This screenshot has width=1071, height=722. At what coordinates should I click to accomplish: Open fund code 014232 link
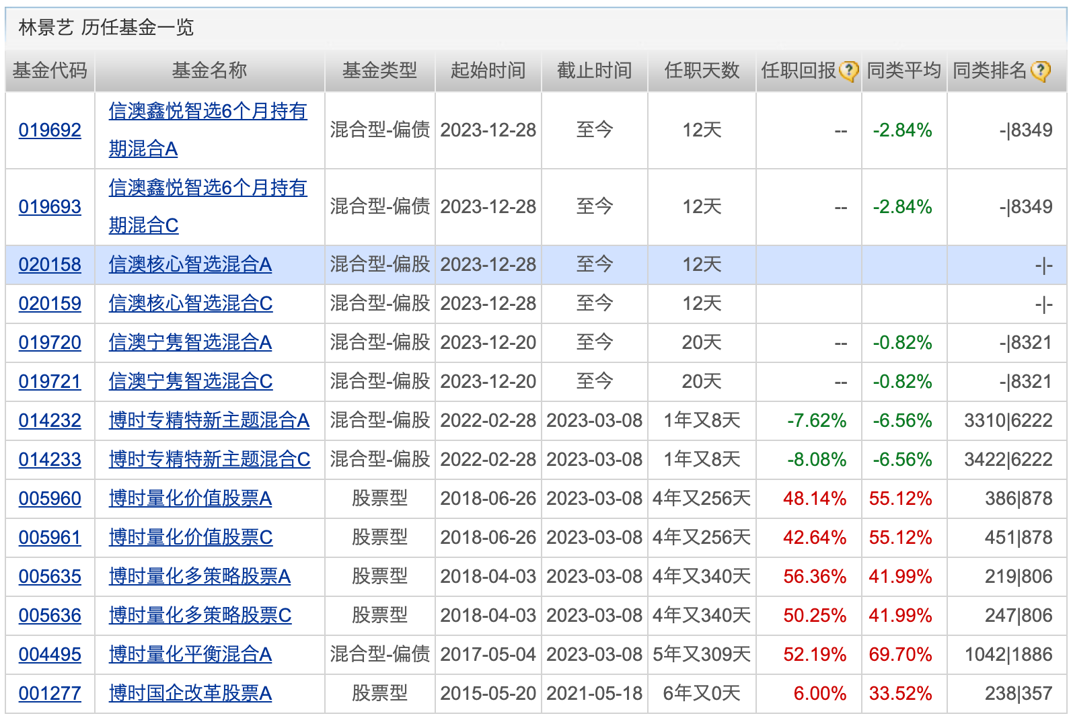50,420
